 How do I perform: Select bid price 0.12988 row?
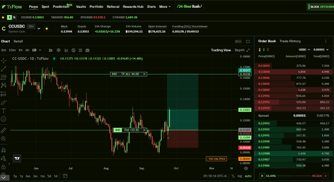(x=294, y=153)
